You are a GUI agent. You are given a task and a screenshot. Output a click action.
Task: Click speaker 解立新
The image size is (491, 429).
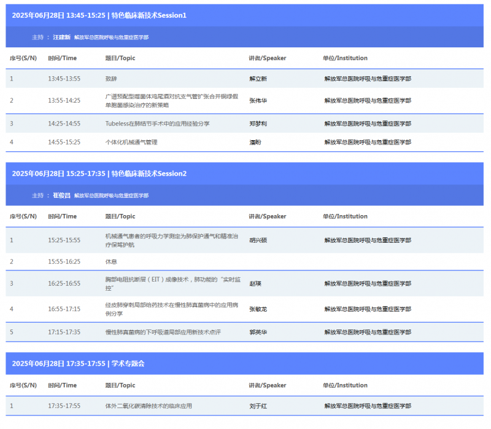pos(258,79)
